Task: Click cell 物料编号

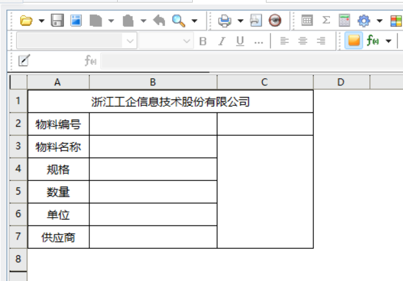Action: [58, 124]
